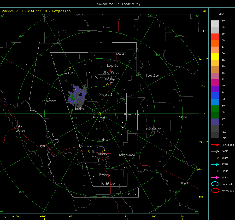Select the orange 111V arrow icon
Screen dimensions: 235x220
pyautogui.click(x=215, y=158)
